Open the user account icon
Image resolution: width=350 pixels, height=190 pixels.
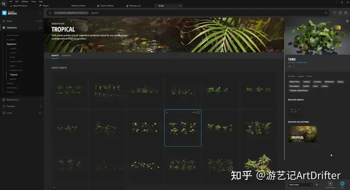pos(346,13)
